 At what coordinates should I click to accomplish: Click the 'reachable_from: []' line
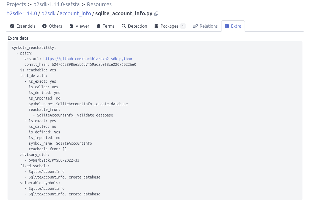click(x=48, y=149)
